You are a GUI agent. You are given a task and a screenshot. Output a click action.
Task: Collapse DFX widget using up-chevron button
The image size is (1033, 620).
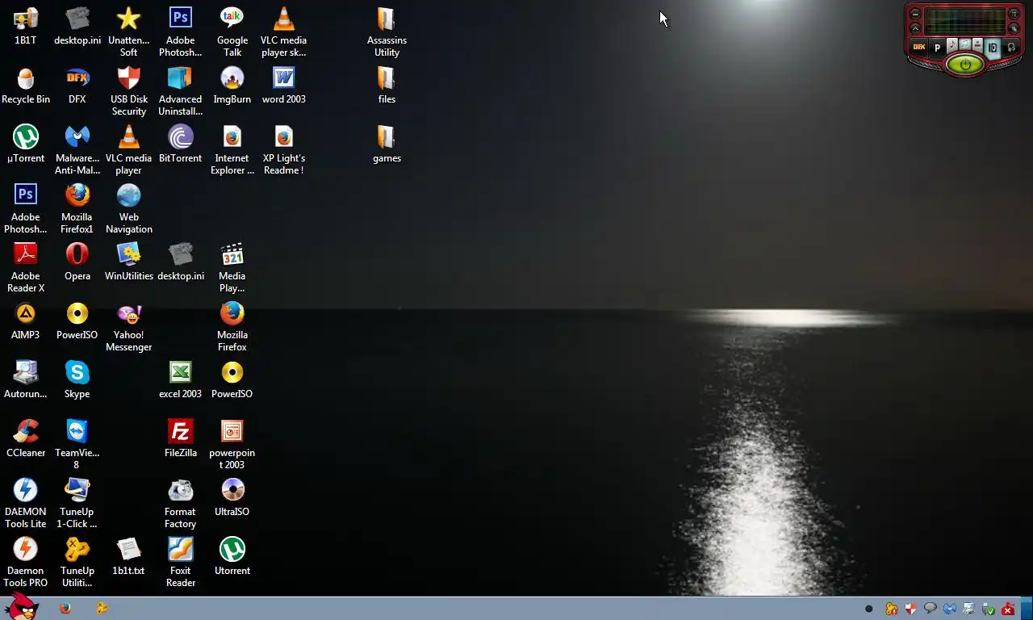click(x=915, y=28)
